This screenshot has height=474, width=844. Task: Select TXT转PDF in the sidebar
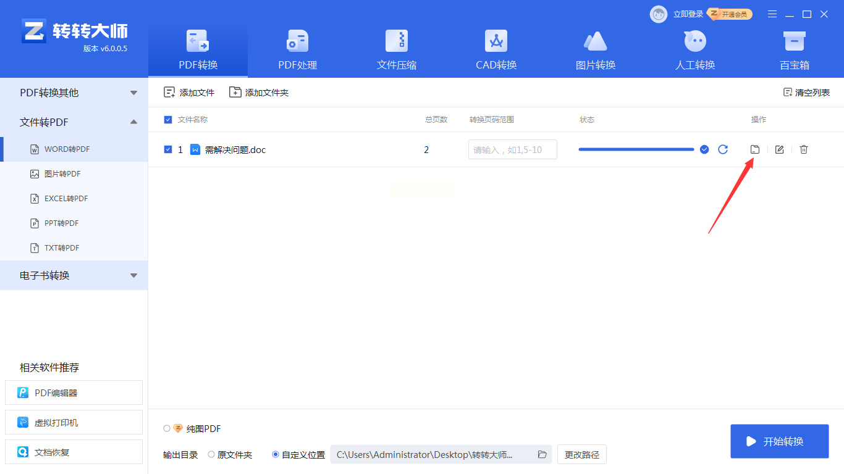coord(74,248)
